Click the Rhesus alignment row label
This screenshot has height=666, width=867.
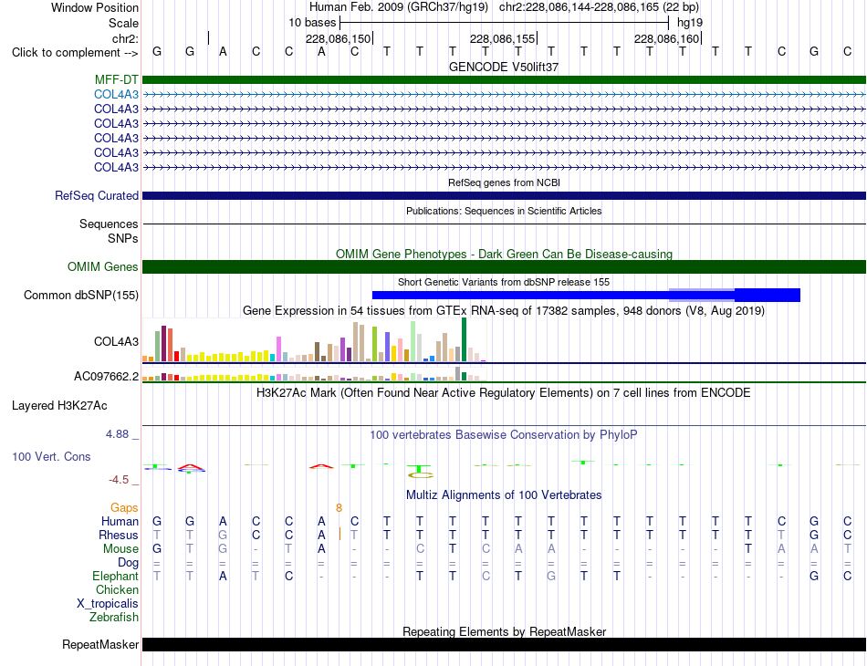(x=119, y=535)
